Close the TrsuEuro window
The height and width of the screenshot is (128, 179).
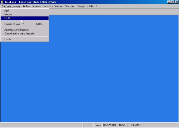click(x=176, y=2)
